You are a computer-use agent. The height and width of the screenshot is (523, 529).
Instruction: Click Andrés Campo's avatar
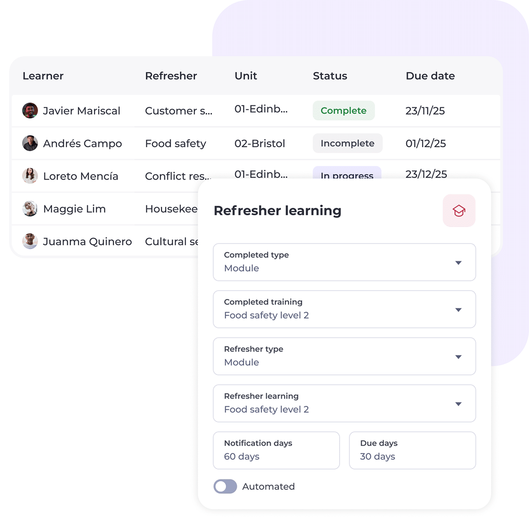30,143
